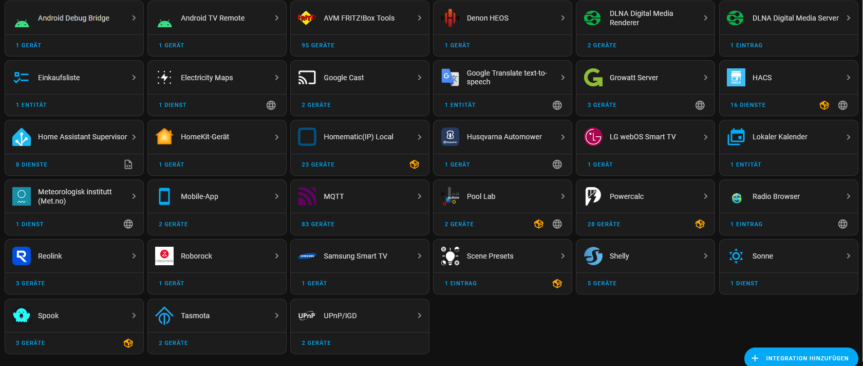This screenshot has width=863, height=366.
Task: Open UPnP/IGD chevron arrow
Action: 420,316
